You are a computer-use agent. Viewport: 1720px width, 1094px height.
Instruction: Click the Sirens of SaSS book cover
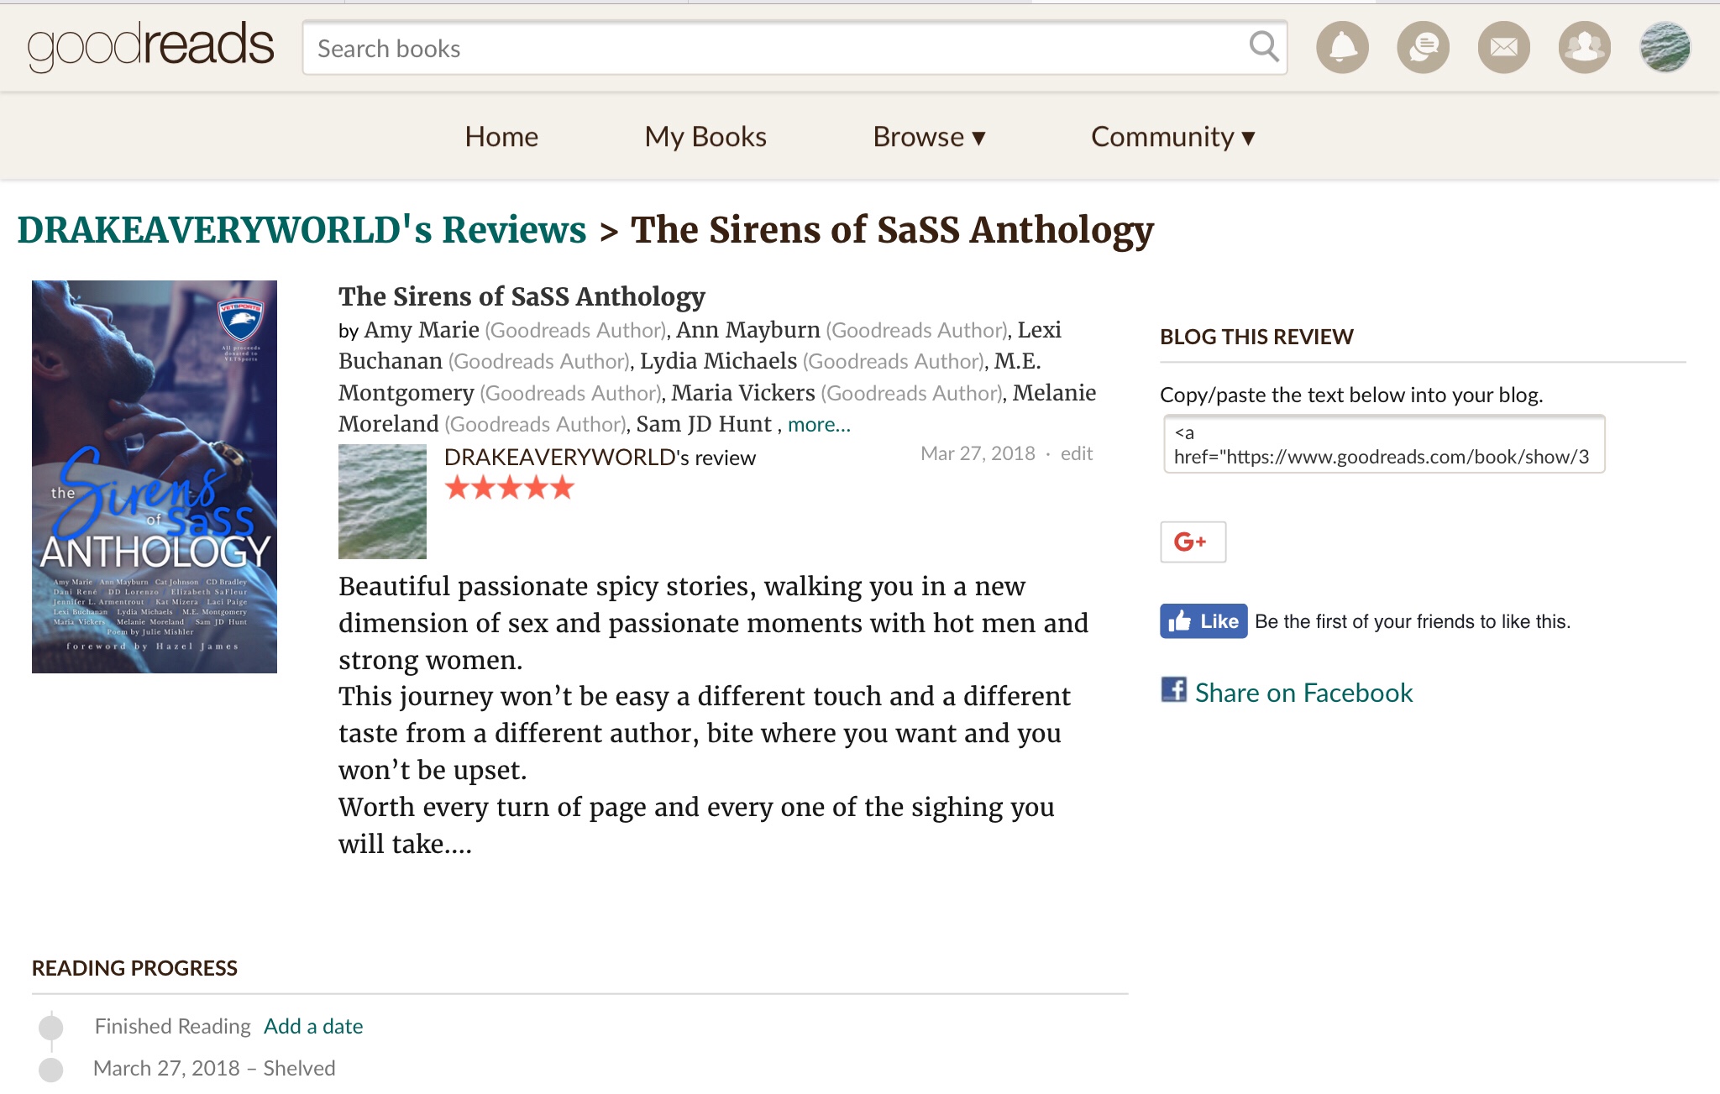[155, 477]
